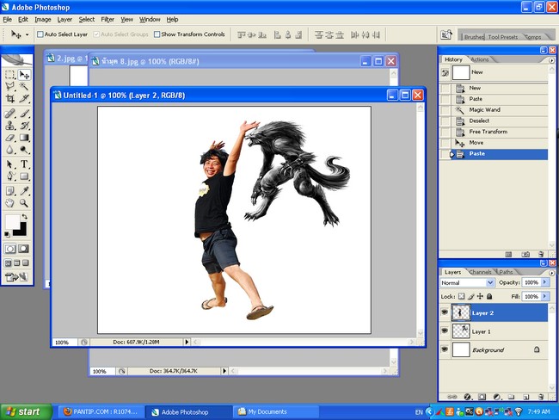Toggle Lock position in Layers panel
The height and width of the screenshot is (420, 559).
[x=480, y=296]
